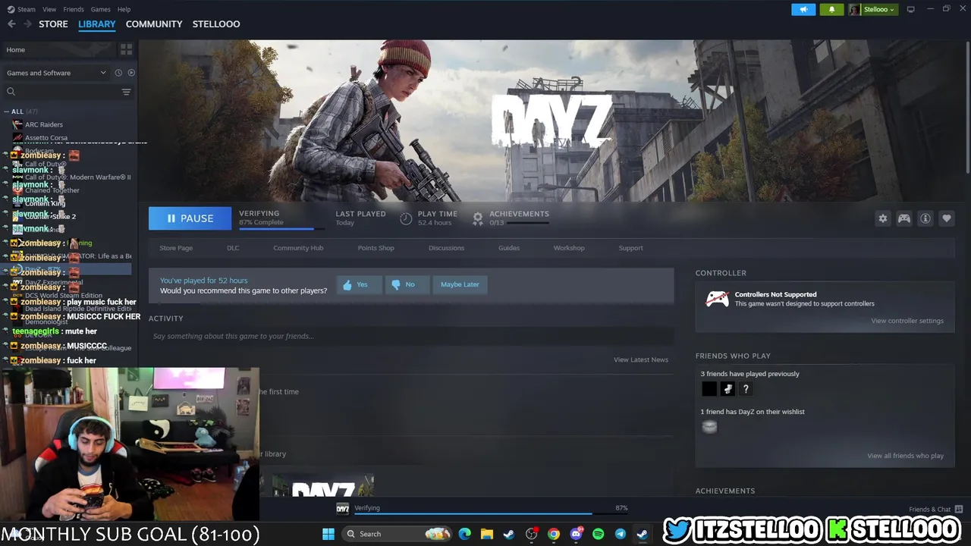
Task: Open File Explorer from taskbar
Action: click(487, 534)
